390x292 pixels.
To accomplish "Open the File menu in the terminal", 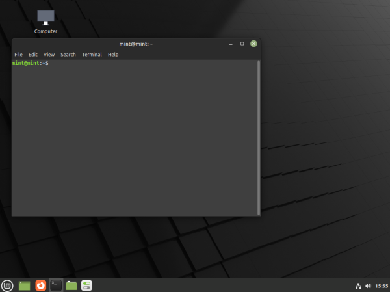I will [x=18, y=55].
